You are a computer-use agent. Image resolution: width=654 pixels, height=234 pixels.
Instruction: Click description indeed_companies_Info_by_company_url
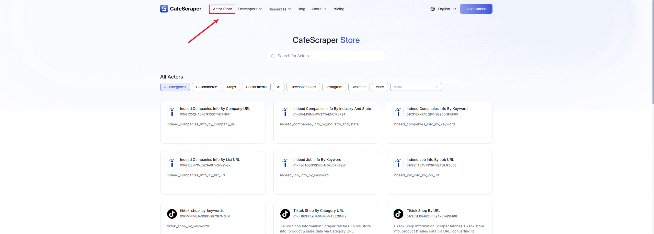201,124
